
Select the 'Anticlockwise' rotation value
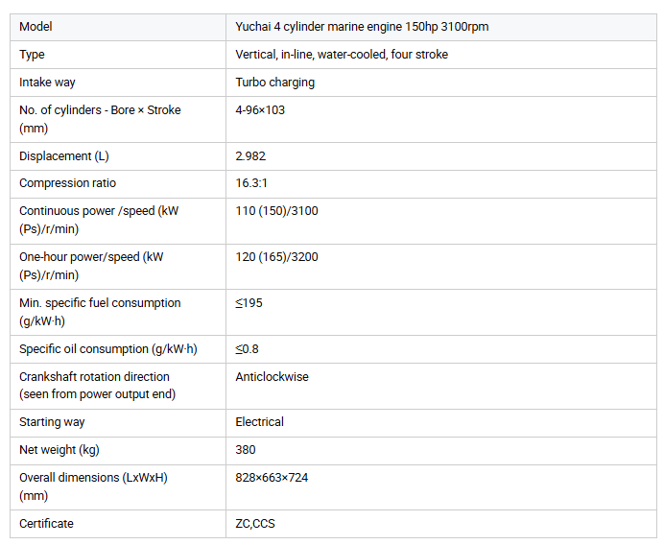(x=272, y=377)
